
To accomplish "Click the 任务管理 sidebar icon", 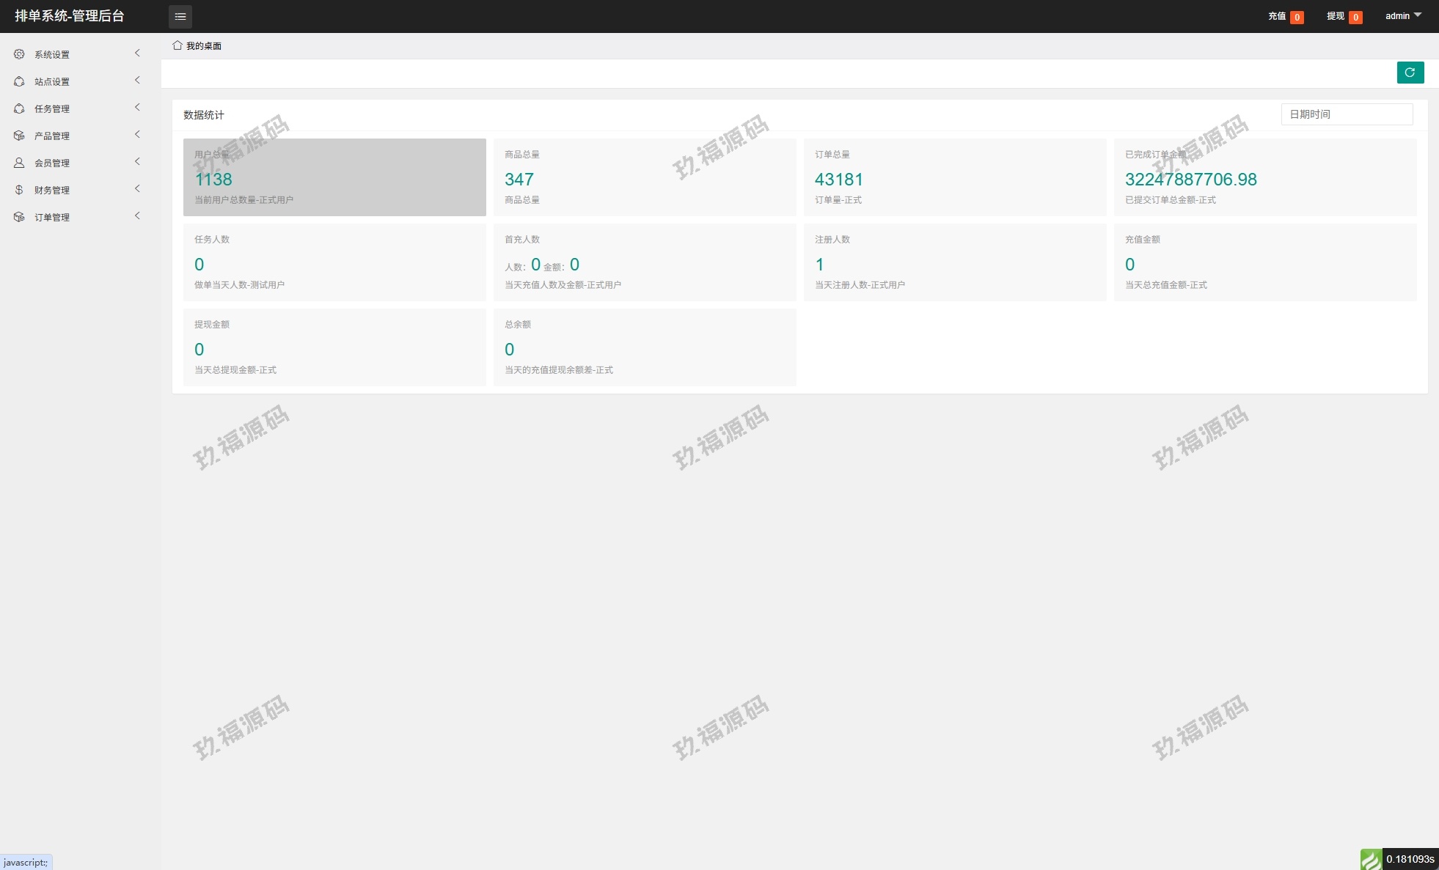I will point(19,108).
